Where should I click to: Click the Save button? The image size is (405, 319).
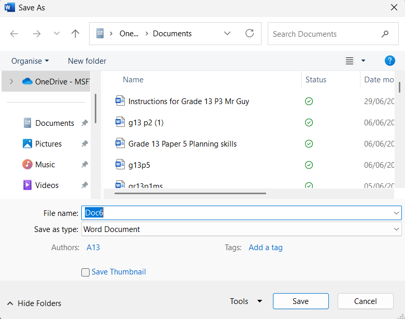coord(301,301)
